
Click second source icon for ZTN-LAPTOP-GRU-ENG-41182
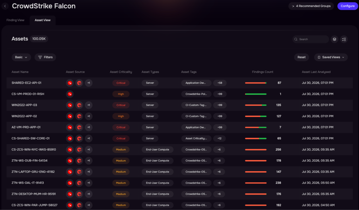(79, 172)
